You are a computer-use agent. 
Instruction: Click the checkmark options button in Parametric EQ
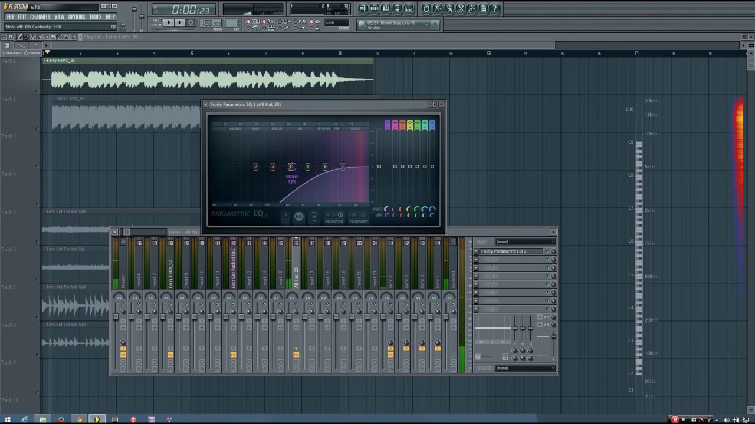314,216
